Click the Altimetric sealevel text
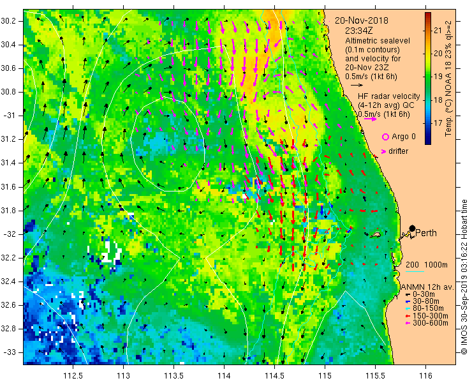This screenshot has height=383, width=472. click(378, 41)
